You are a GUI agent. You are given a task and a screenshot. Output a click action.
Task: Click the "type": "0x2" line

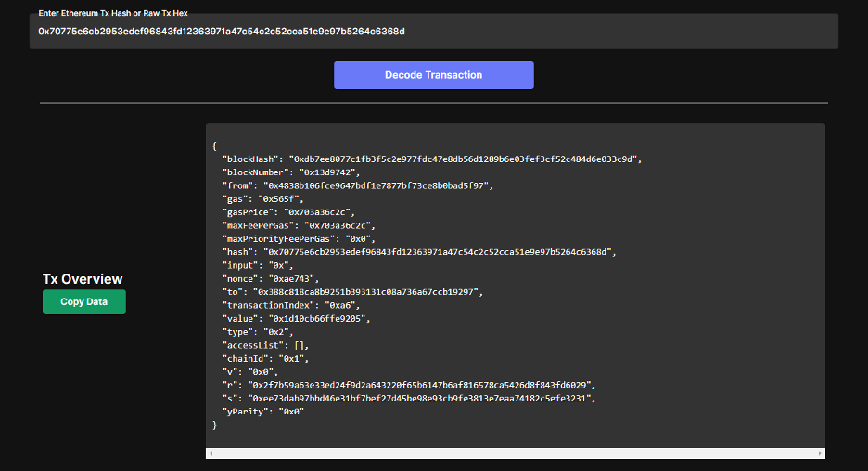(258, 332)
